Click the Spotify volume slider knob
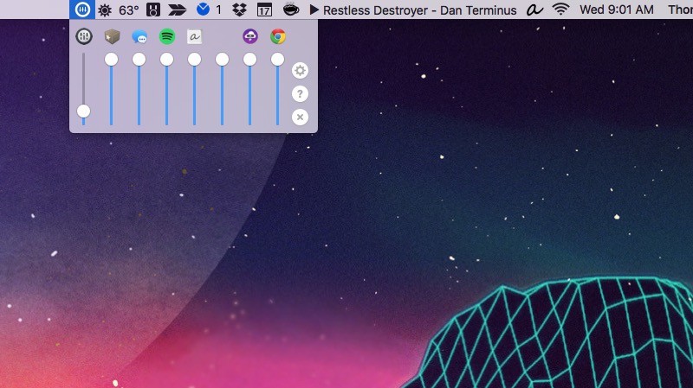 (166, 60)
